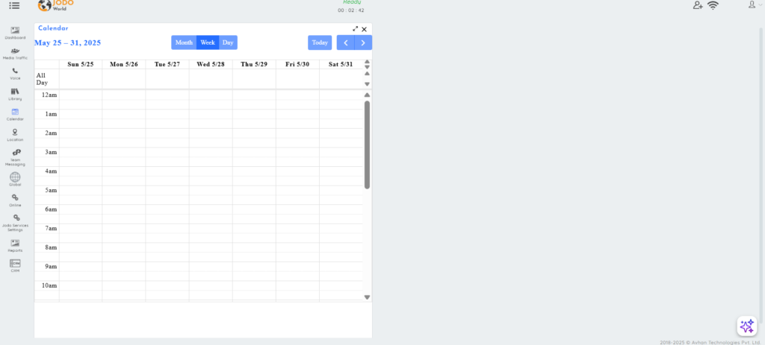Image resolution: width=765 pixels, height=345 pixels.
Task: Switch to Day view
Action: (228, 42)
